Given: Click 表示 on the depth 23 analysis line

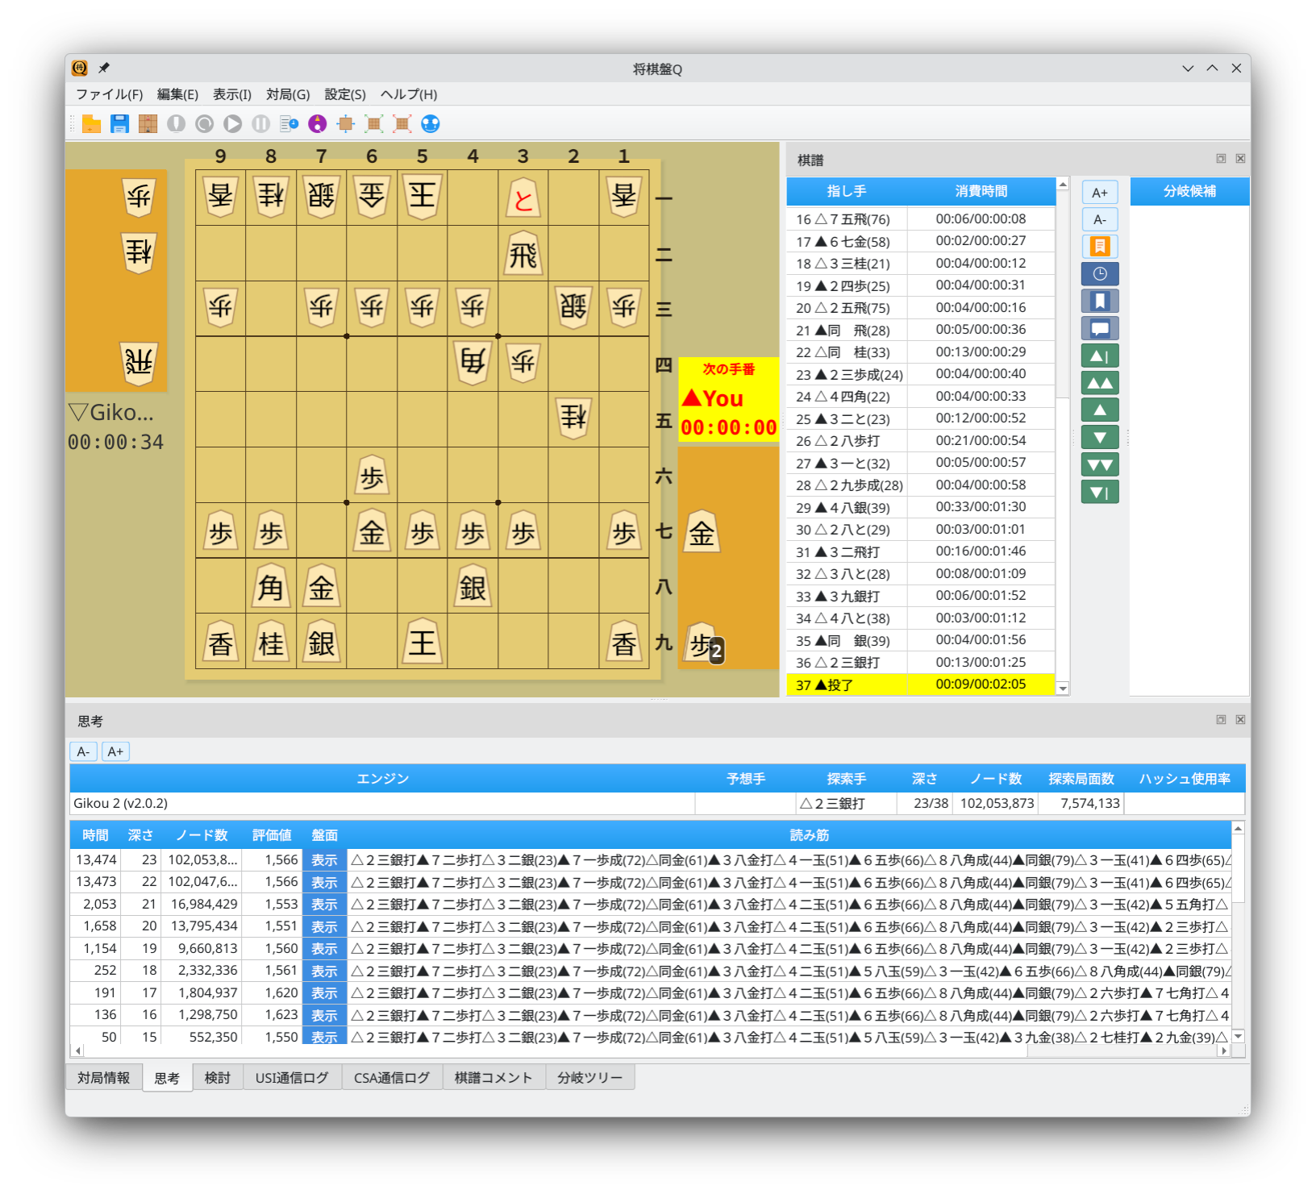Looking at the screenshot, I should coord(324,859).
